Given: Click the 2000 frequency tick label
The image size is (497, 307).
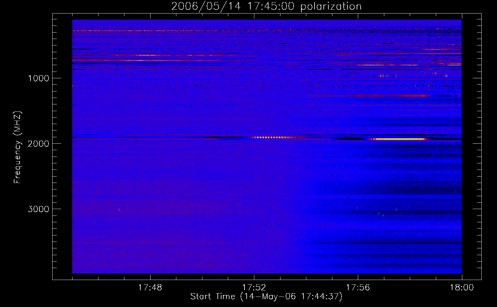Looking at the screenshot, I should click(38, 144).
